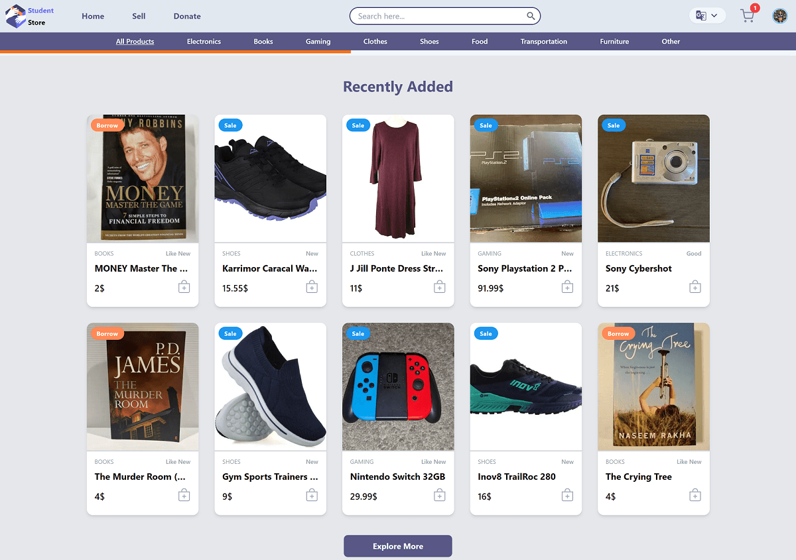The image size is (796, 560).
Task: Add Karrimor Caracal shoes to cart
Action: point(312,287)
